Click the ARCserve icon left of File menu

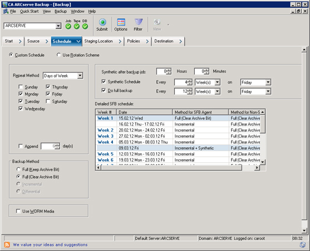tap(6, 11)
